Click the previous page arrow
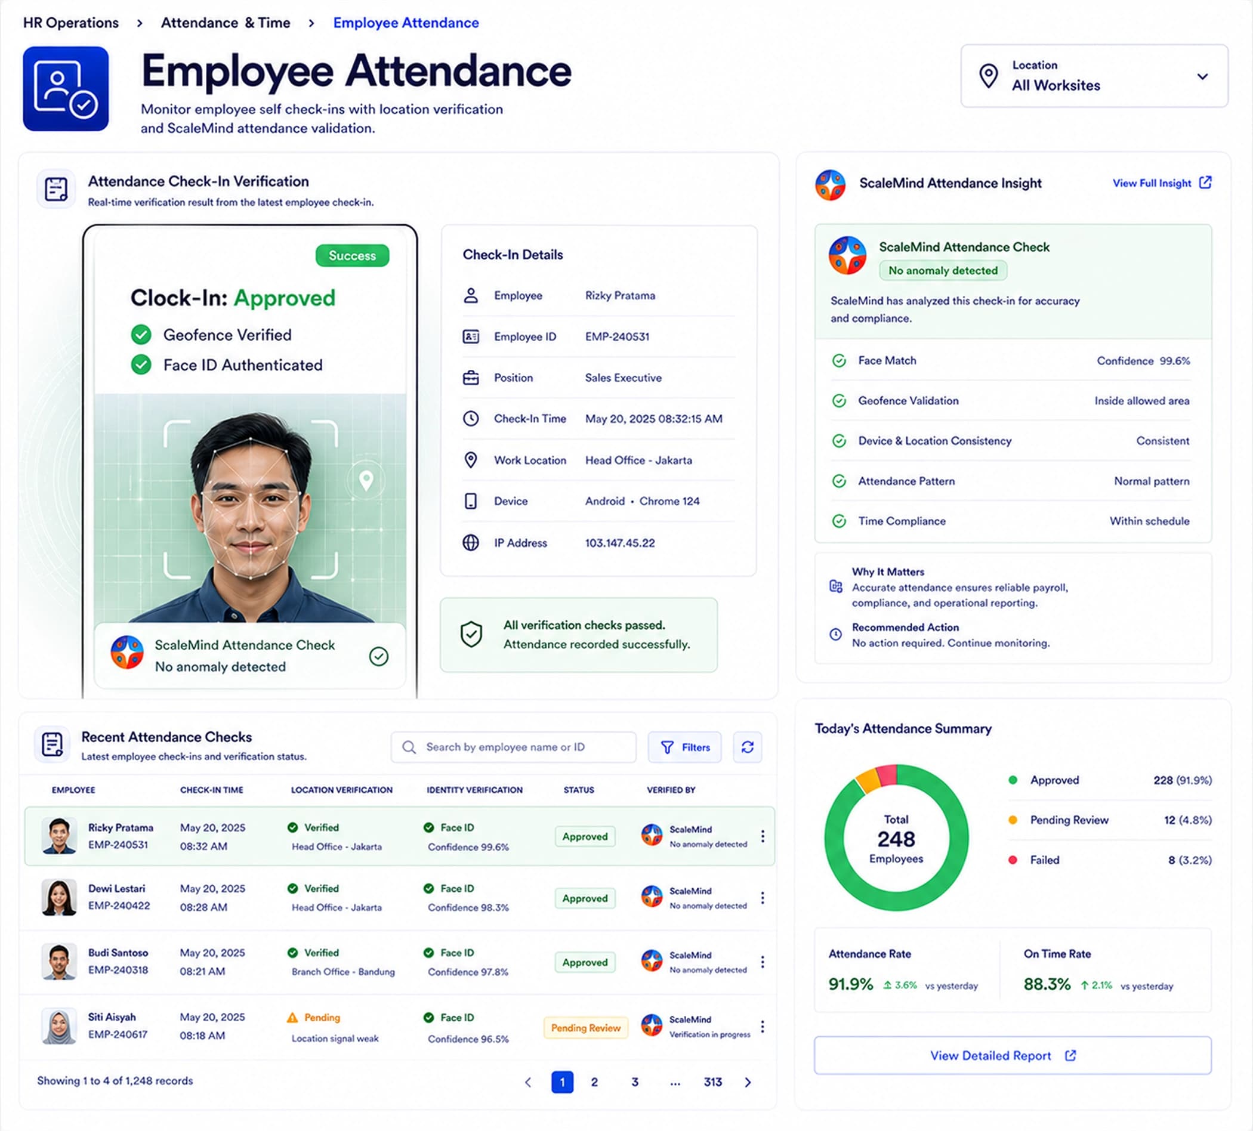The height and width of the screenshot is (1131, 1253). coord(528,1082)
